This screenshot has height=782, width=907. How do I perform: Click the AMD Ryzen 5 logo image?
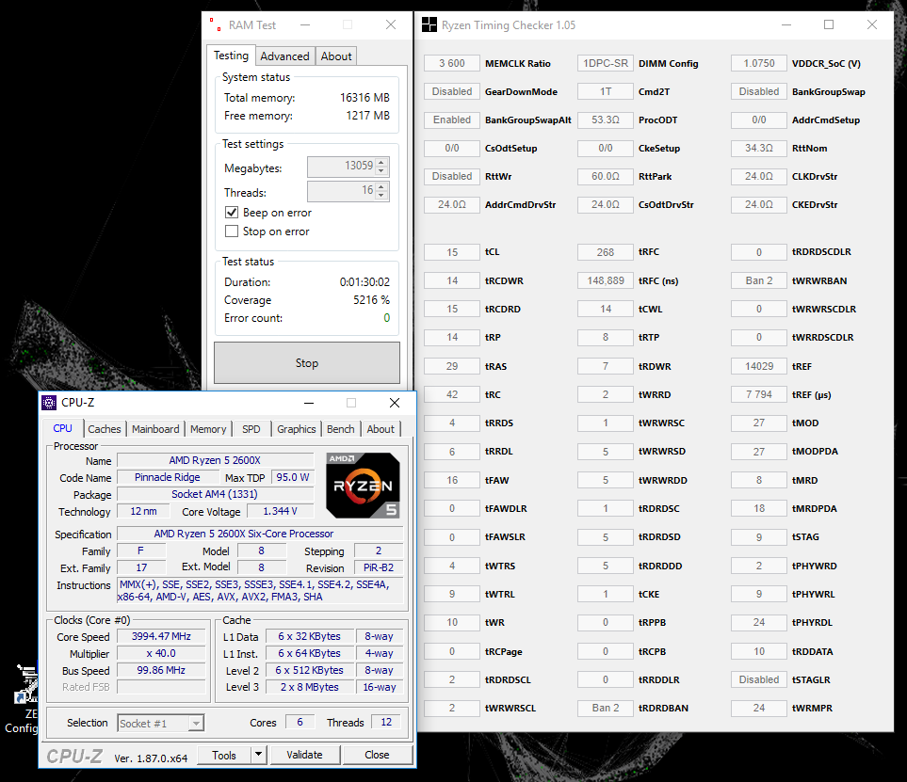coord(362,485)
